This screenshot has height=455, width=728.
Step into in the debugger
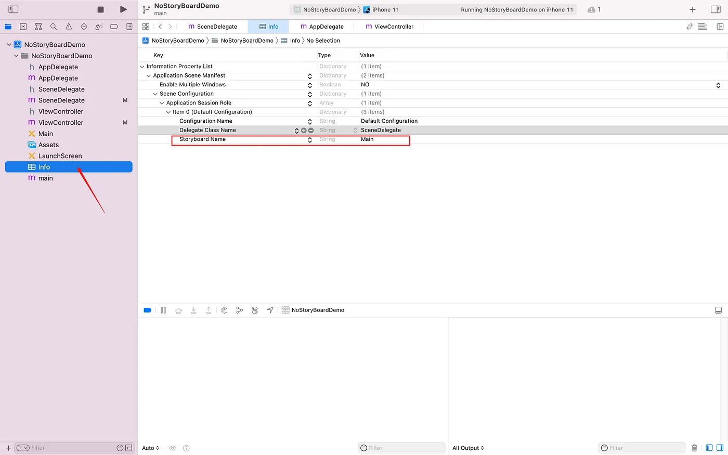pos(193,310)
